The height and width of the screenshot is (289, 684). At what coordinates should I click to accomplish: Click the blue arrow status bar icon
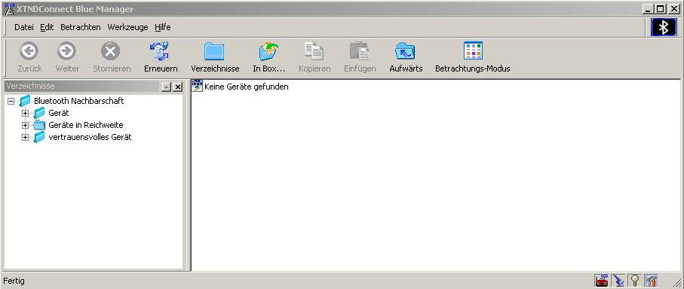pos(618,280)
